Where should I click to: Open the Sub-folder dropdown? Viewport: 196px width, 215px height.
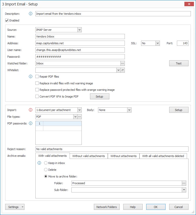[x=184, y=190]
